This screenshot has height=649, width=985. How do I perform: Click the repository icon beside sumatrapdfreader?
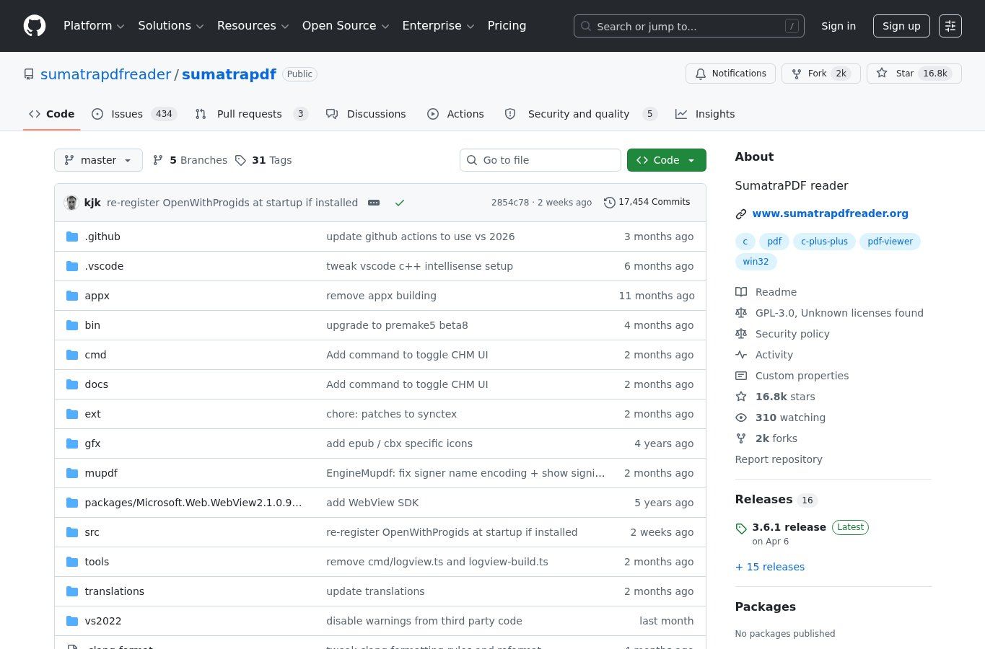tap(29, 74)
